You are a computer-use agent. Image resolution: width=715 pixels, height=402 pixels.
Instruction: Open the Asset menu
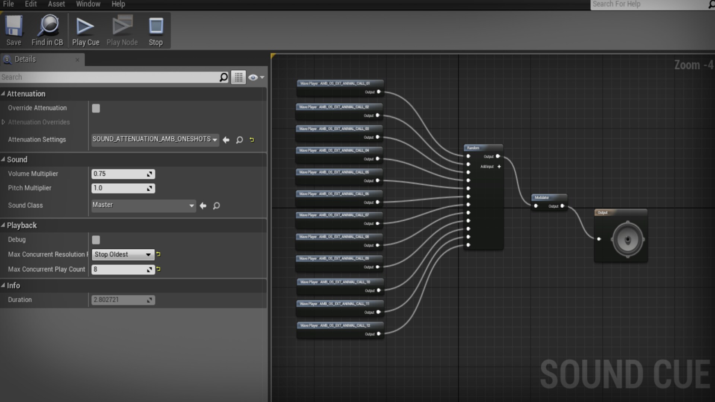tap(56, 4)
